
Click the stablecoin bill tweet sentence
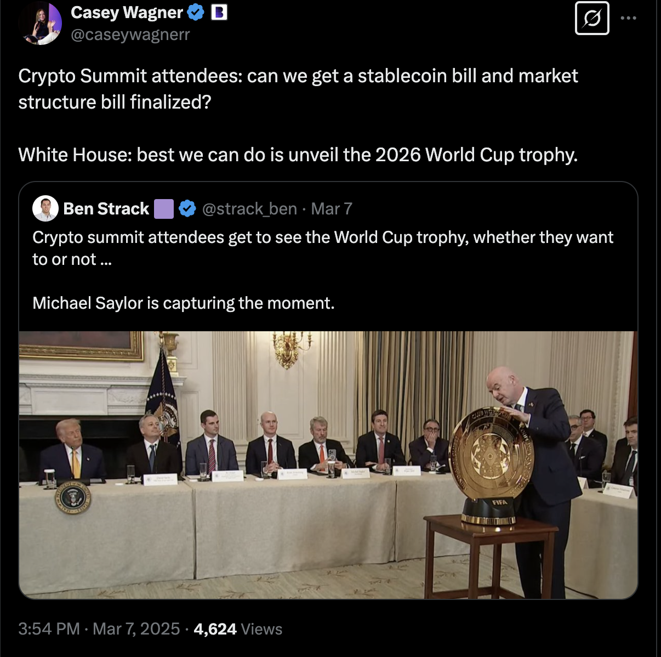pos(298,89)
